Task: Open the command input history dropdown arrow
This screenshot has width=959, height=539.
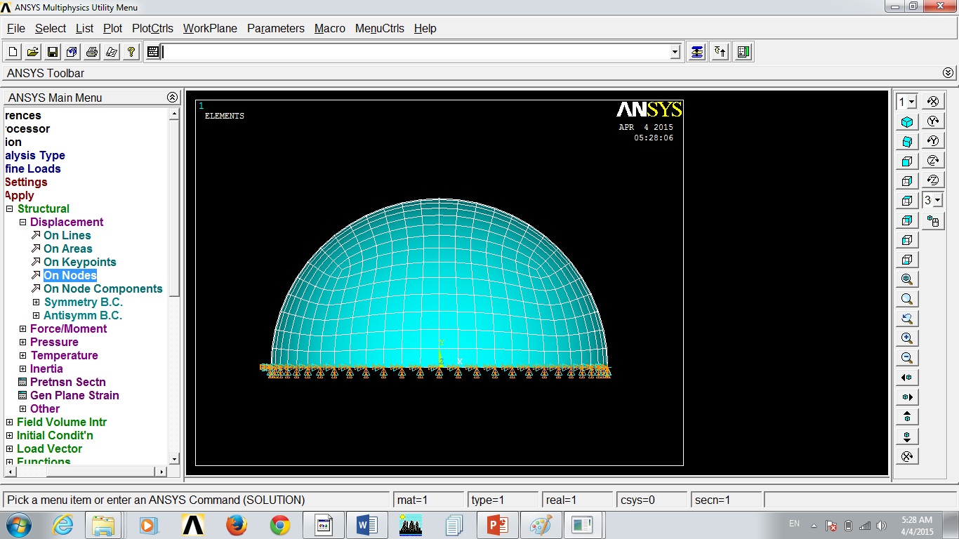Action: pos(675,52)
